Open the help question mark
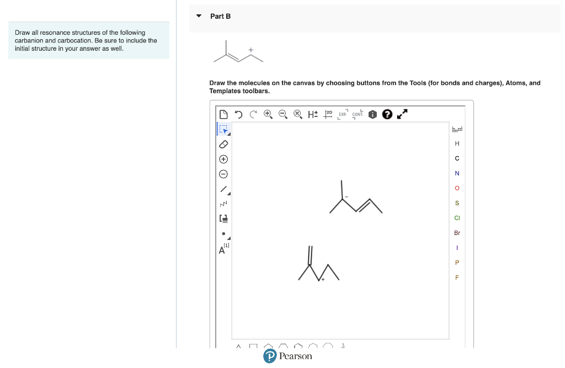This screenshot has height=368, width=565. click(x=387, y=114)
